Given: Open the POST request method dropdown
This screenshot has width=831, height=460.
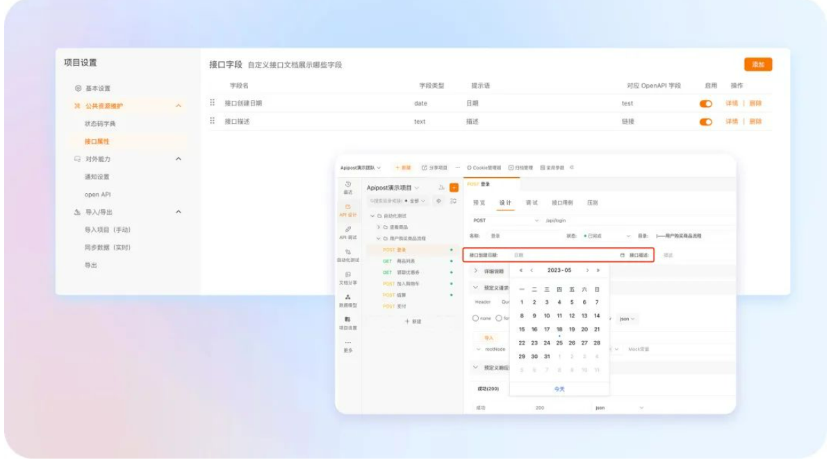Looking at the screenshot, I should click(505, 220).
